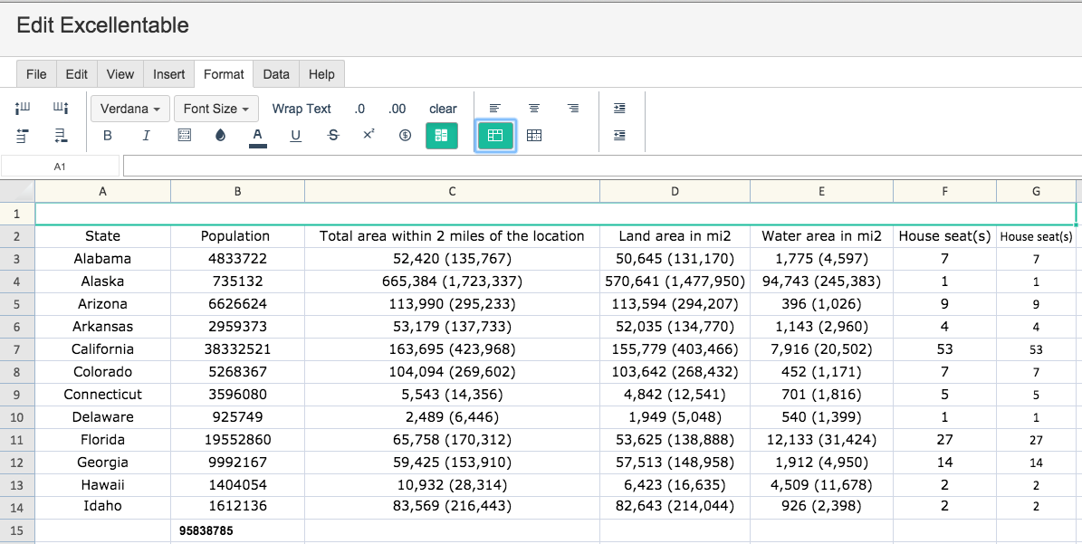Apply italic formatting

pyautogui.click(x=146, y=136)
